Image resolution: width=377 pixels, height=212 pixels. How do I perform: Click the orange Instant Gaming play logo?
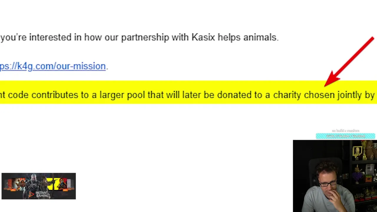[x=31, y=194]
